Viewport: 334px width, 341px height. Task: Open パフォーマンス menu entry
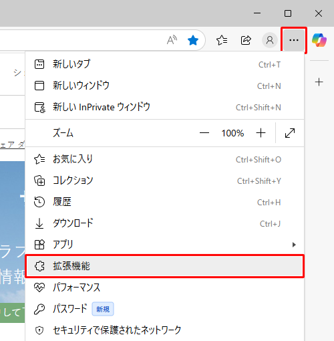(164, 288)
